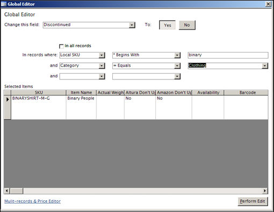Screen dimensions: 274x212
Task: Click the left arrow of horizontal scrollbar
Action: click(x=7, y=191)
